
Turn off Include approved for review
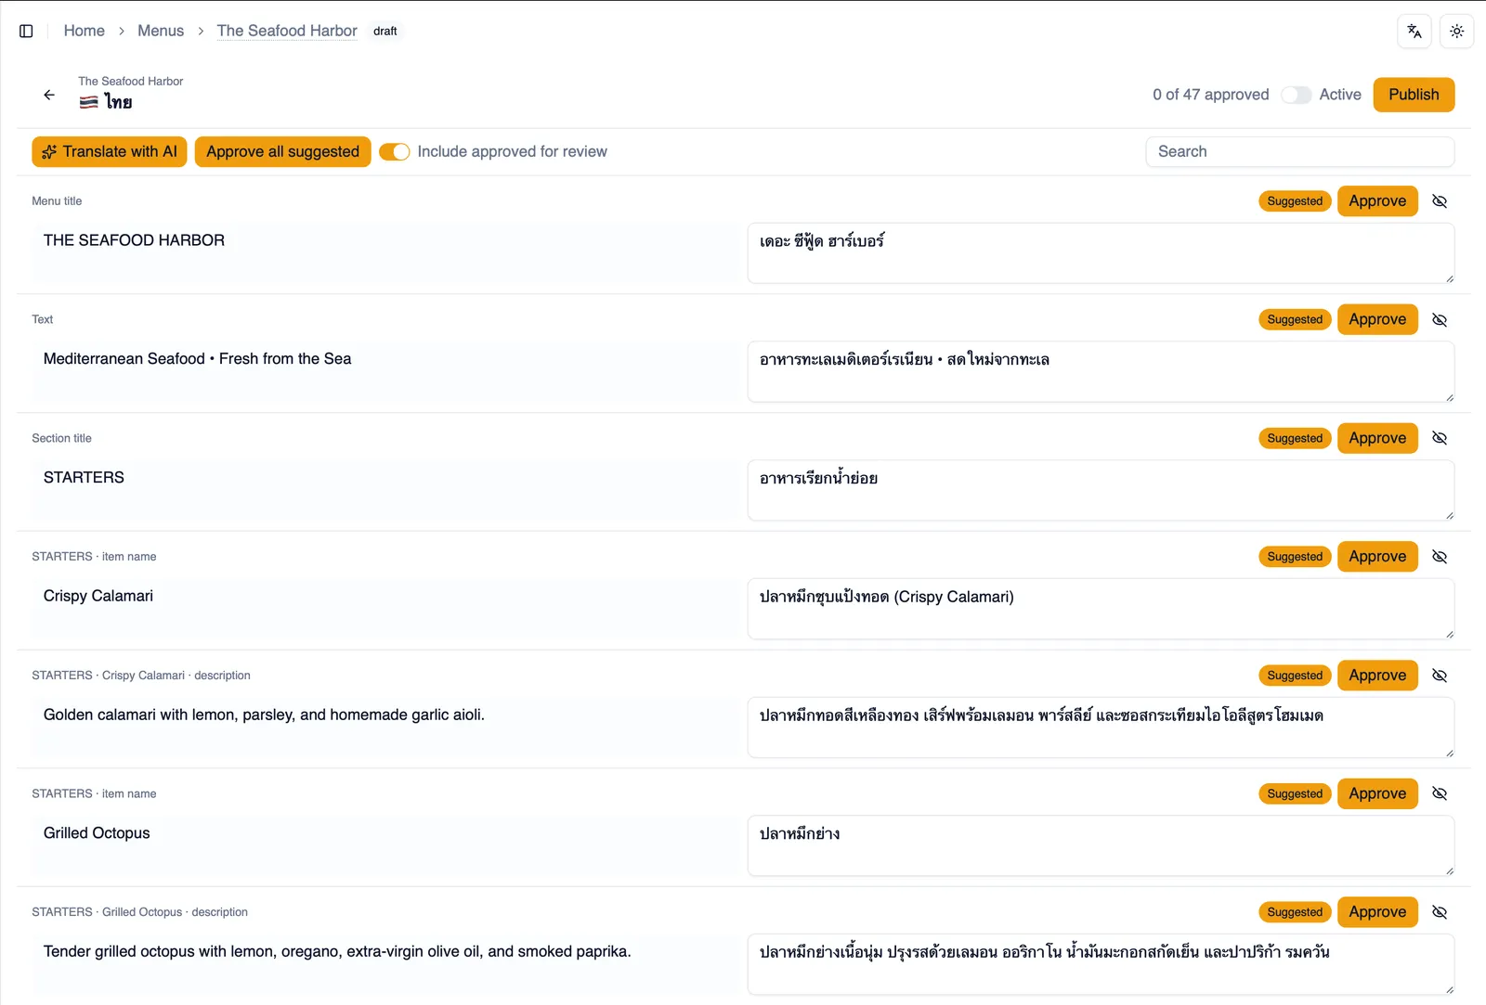pos(395,151)
